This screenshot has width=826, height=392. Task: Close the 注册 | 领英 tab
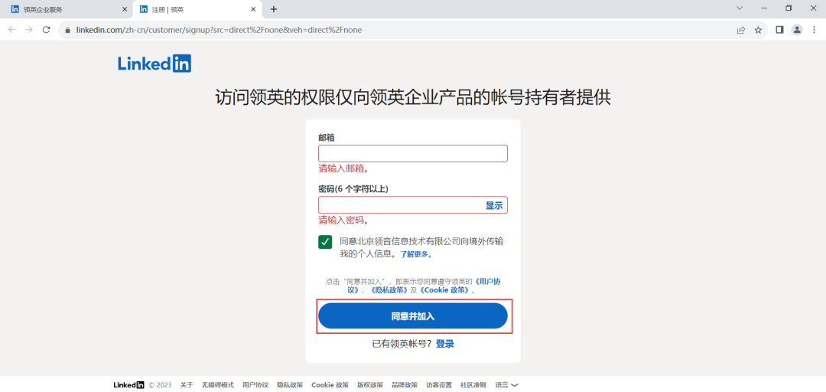tap(253, 9)
